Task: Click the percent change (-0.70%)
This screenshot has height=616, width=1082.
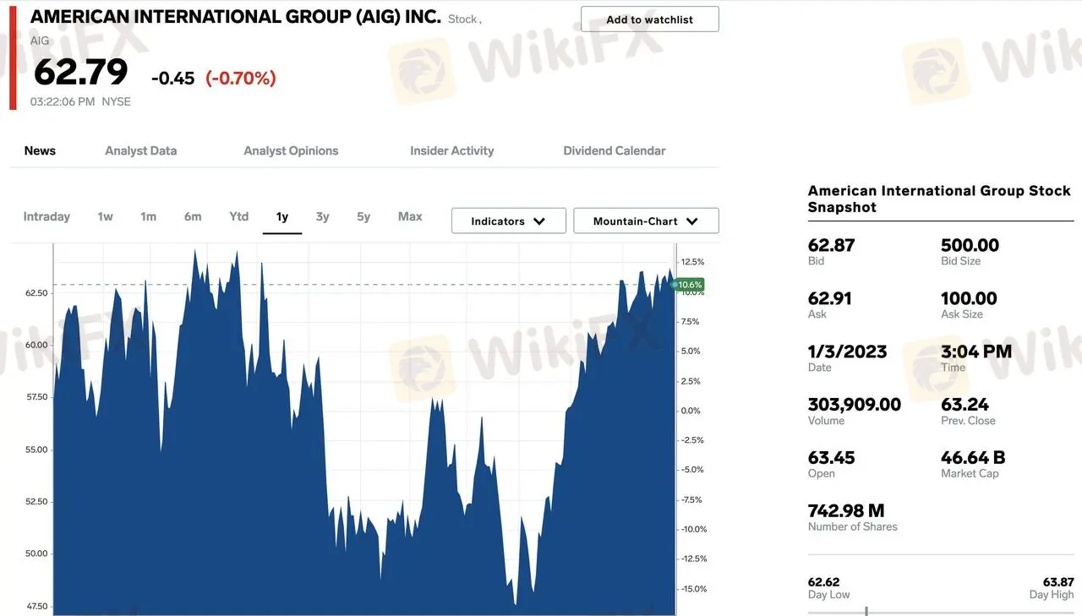Action: tap(241, 79)
